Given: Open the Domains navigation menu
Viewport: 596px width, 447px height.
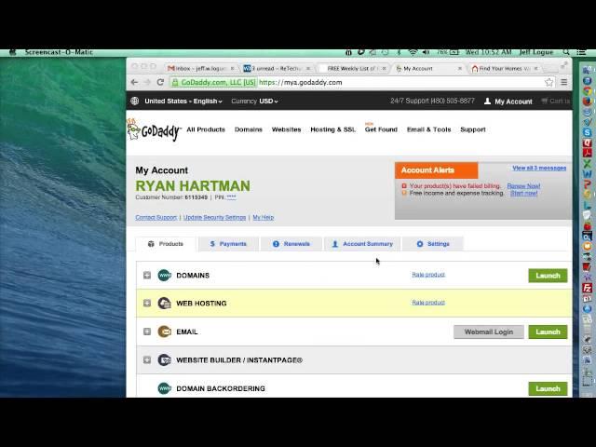Looking at the screenshot, I should (x=249, y=129).
